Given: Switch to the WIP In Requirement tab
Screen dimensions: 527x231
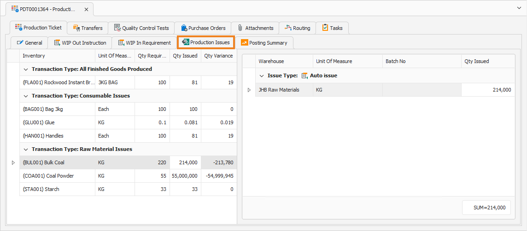Looking at the screenshot, I should 145,43.
